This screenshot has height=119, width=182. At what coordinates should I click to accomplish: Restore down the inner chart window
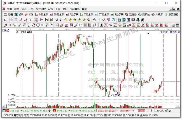[x=174, y=9]
